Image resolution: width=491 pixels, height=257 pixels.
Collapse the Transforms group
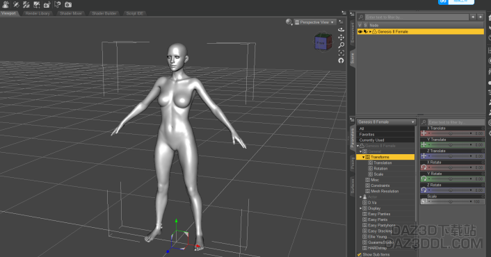click(363, 157)
